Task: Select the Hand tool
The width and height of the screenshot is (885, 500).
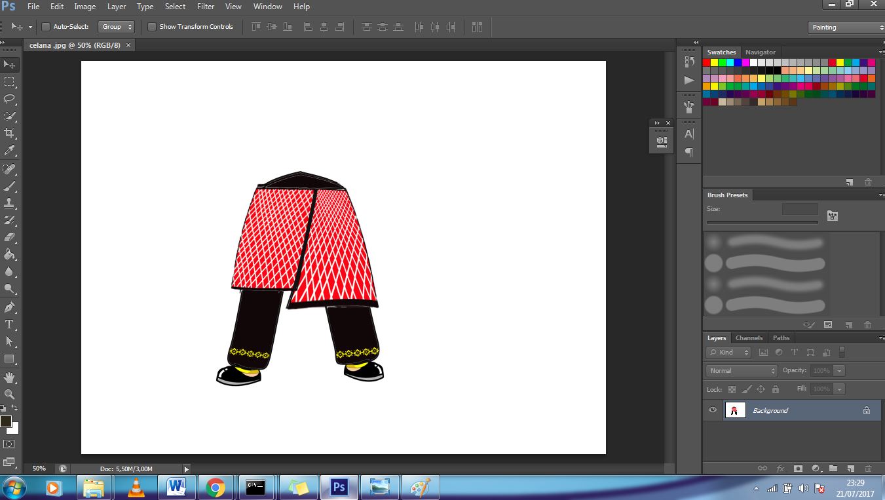Action: coord(10,377)
